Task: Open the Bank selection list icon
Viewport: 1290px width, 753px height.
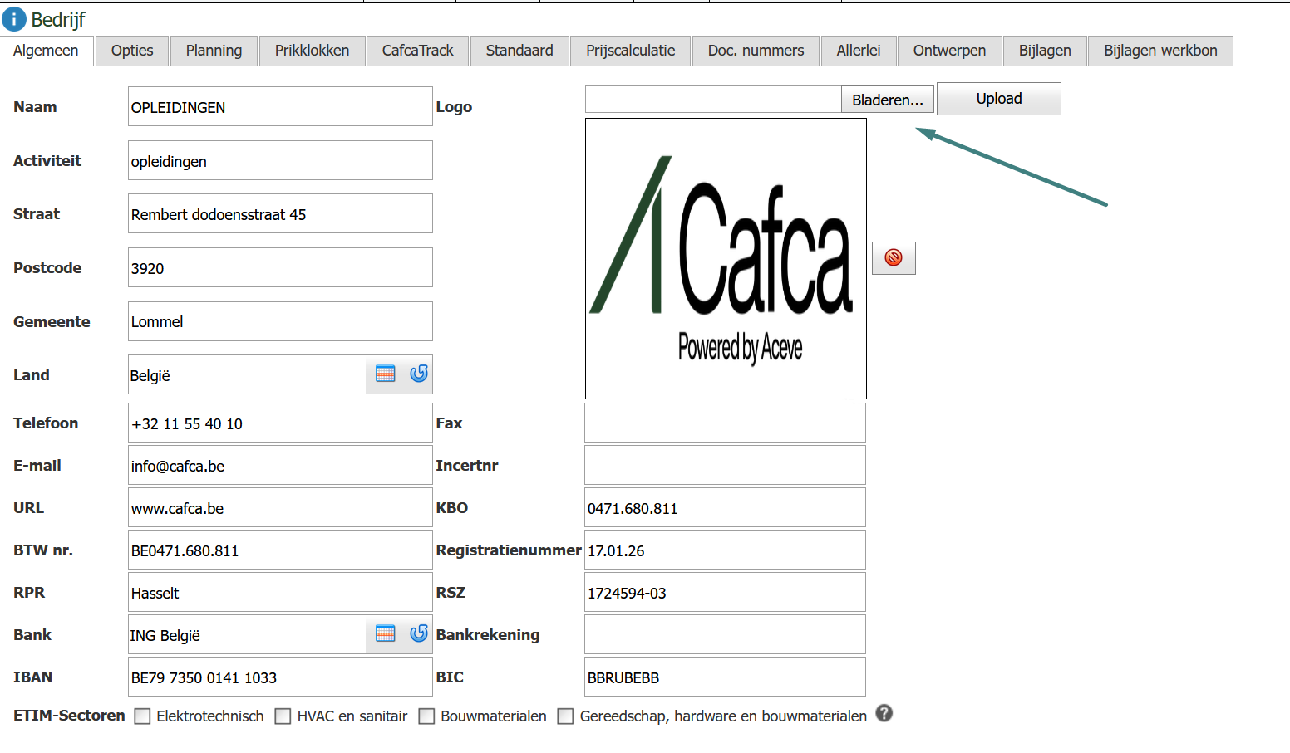Action: [386, 633]
